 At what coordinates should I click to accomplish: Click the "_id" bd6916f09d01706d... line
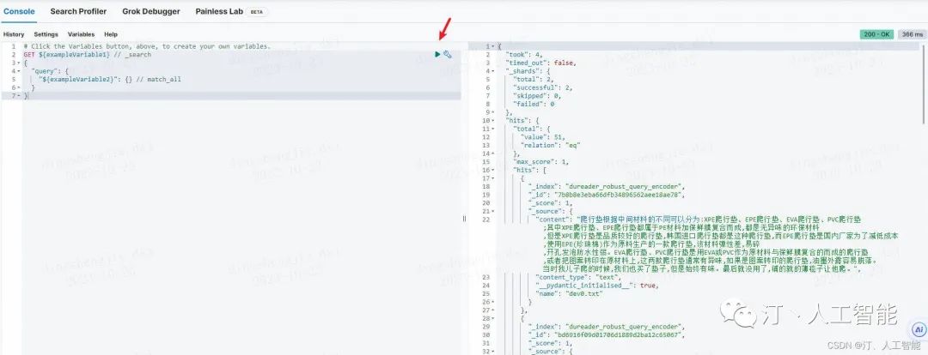tap(607, 335)
